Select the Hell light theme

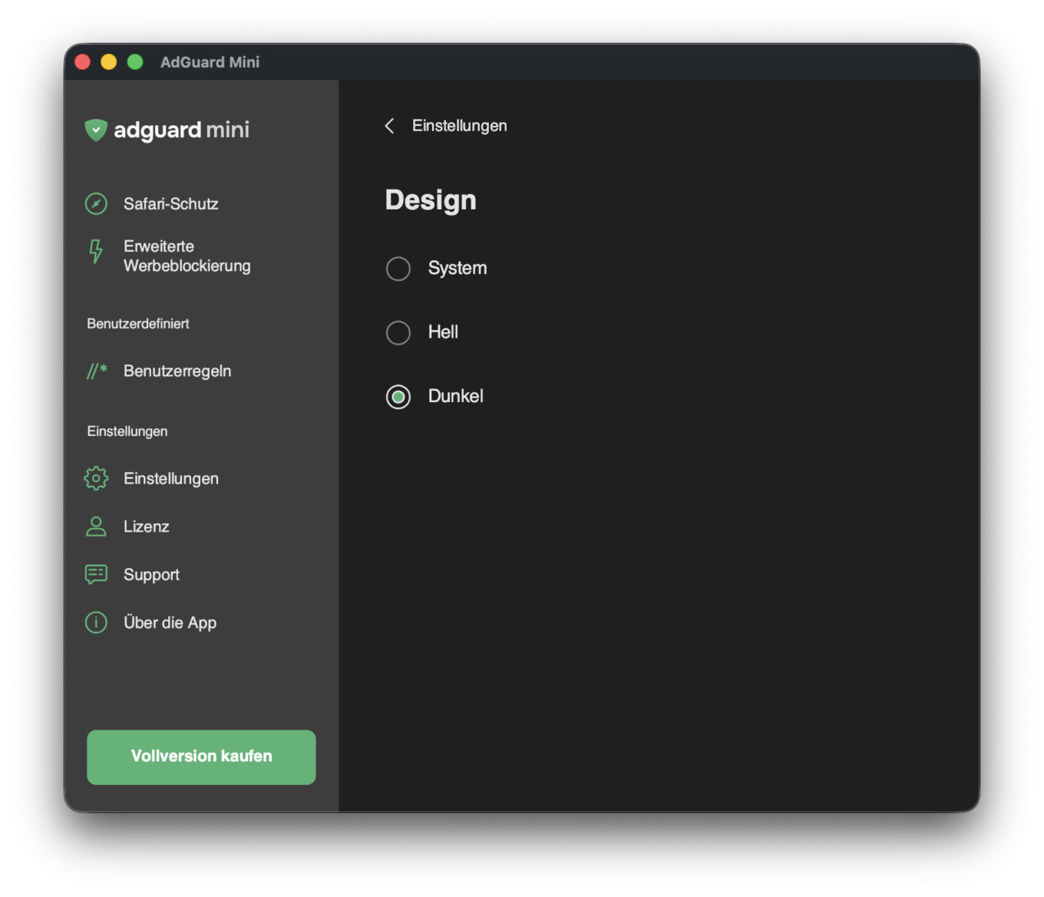click(x=398, y=332)
